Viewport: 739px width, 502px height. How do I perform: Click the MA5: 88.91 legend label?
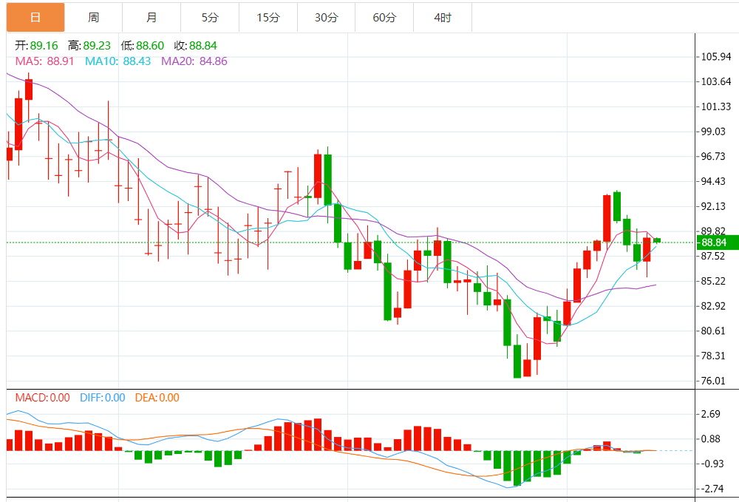(x=44, y=61)
